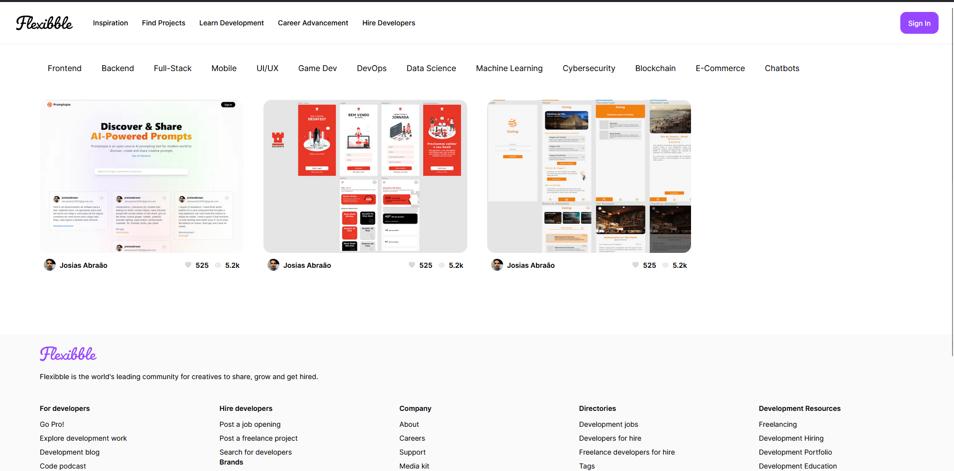Select the DevOps category
The width and height of the screenshot is (954, 471).
point(372,68)
